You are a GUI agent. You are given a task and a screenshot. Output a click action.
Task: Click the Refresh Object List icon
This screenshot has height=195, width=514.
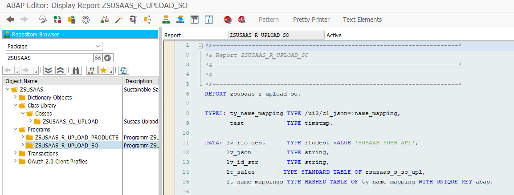(x=123, y=70)
